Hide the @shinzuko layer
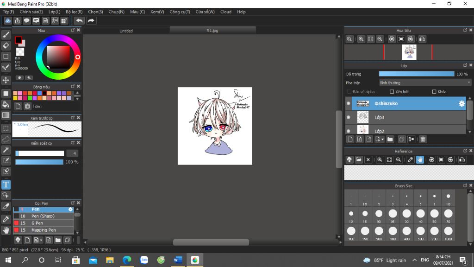 349,103
